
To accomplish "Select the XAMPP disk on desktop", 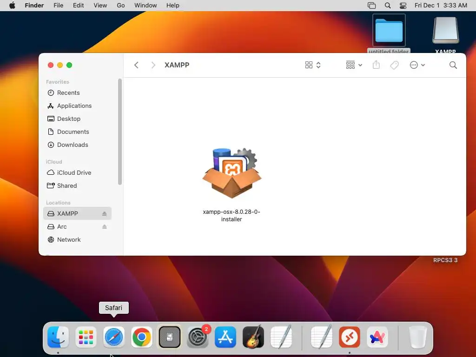I will point(446,30).
